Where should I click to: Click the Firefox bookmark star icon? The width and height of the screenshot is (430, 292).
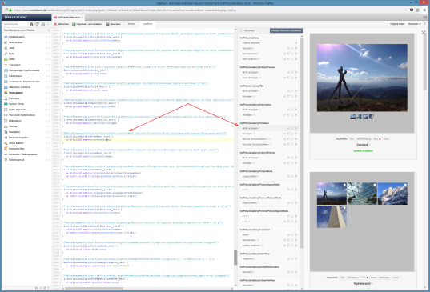[417, 10]
